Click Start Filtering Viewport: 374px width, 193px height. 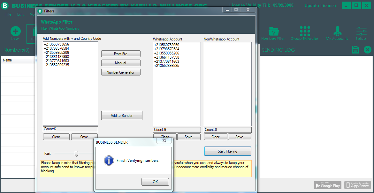click(227, 151)
